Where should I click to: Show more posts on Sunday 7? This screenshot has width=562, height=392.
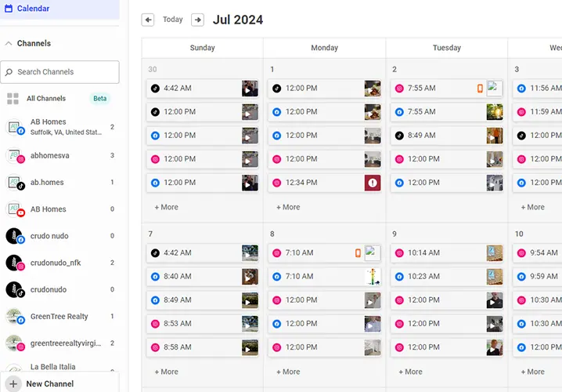(166, 372)
